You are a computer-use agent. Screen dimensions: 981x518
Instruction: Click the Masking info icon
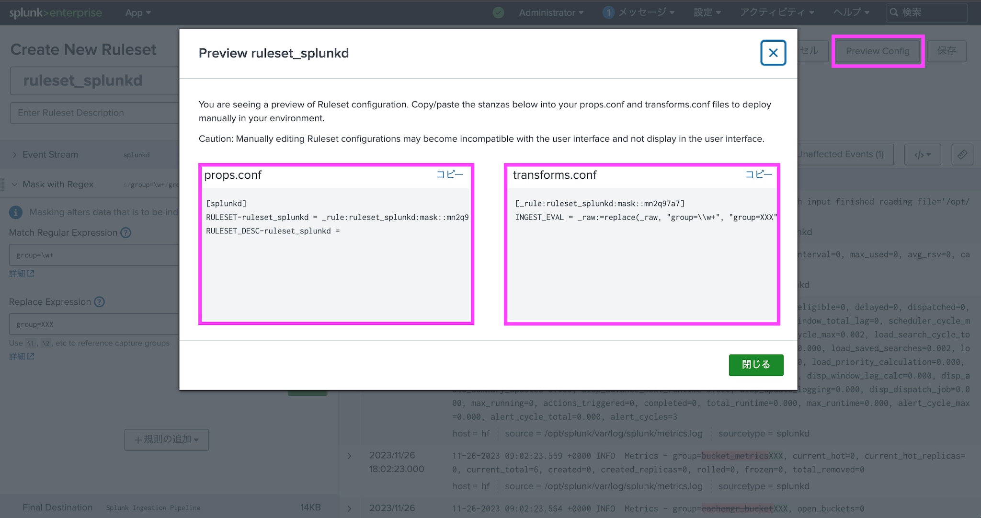pos(16,212)
